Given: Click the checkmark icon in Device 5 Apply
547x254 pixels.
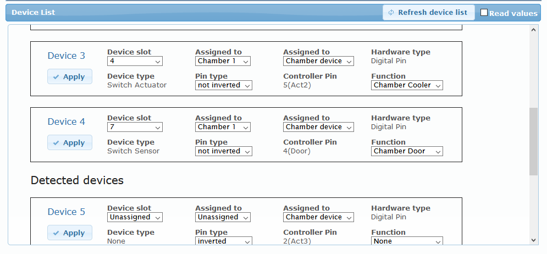Looking at the screenshot, I should click(x=56, y=233).
